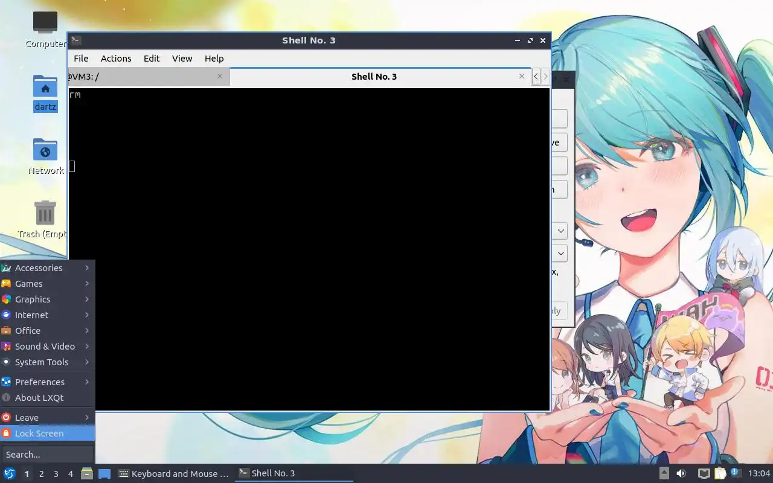Viewport: 773px width, 483px height.
Task: Expand the Office submenu
Action: coord(47,331)
